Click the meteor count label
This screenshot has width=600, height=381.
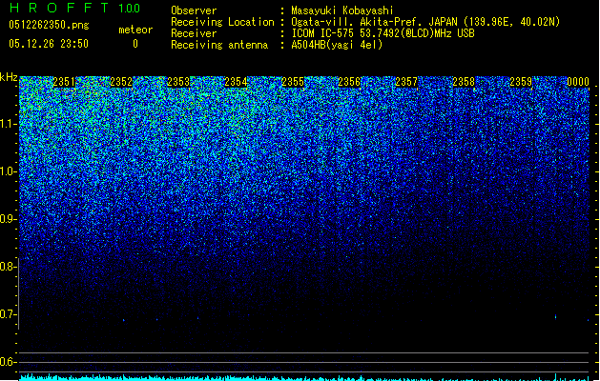135,30
